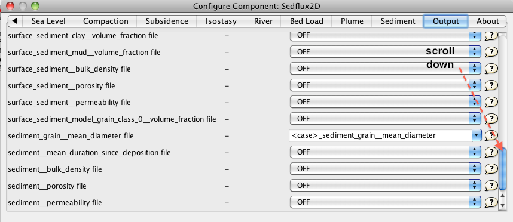The image size is (513, 222).
Task: Open surface_sediment_model_grain_class_0 volume fraction dropdown
Action: pyautogui.click(x=386, y=119)
